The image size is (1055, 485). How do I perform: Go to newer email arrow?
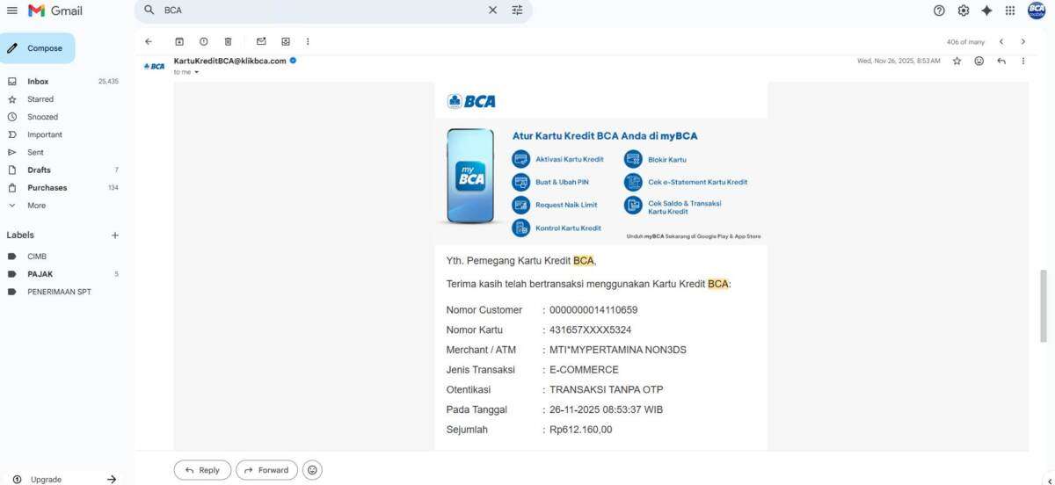1000,41
